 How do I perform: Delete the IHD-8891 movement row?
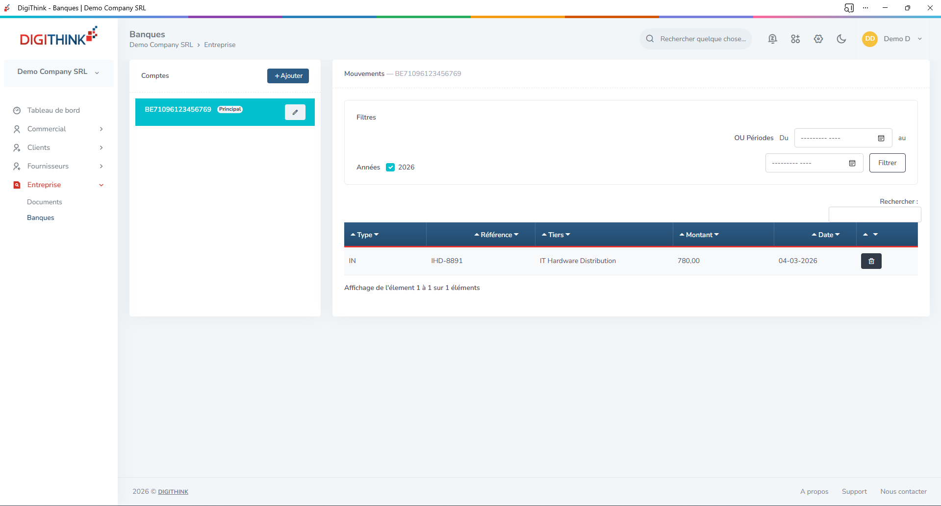coord(871,261)
